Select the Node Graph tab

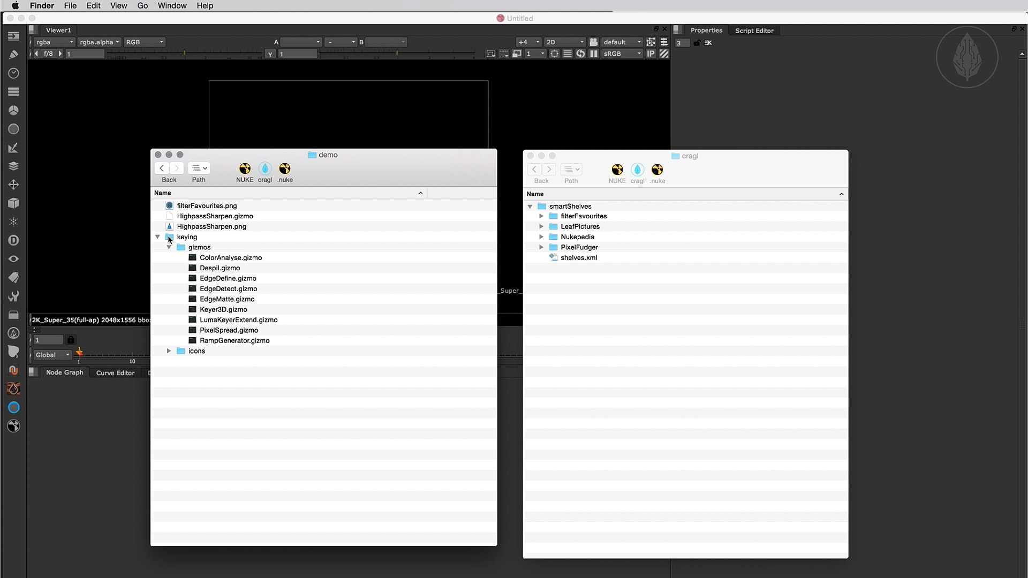pos(64,372)
